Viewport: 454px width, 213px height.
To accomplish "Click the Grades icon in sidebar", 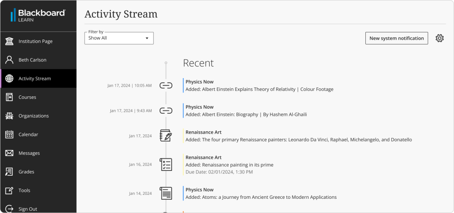I will click(x=9, y=172).
